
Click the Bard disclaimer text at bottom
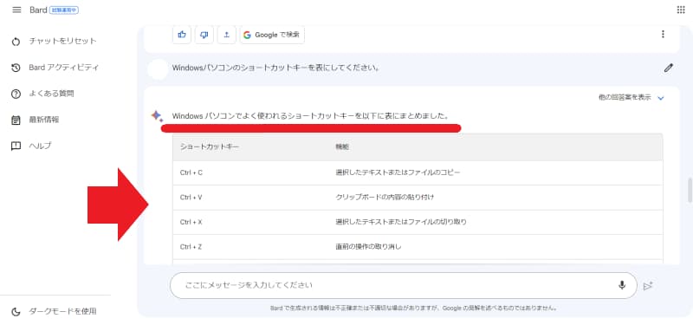point(413,309)
